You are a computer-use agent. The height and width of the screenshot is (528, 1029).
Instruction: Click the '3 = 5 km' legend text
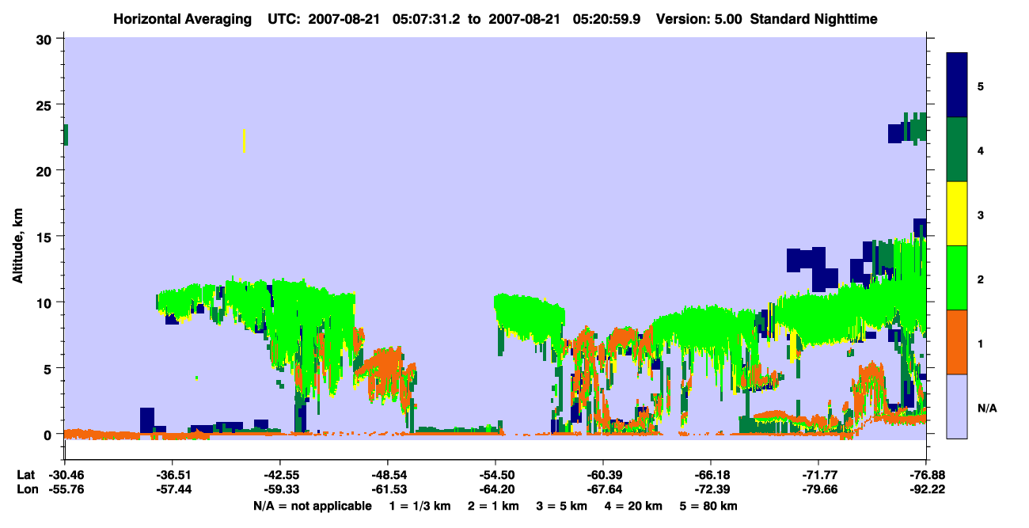[x=561, y=506]
